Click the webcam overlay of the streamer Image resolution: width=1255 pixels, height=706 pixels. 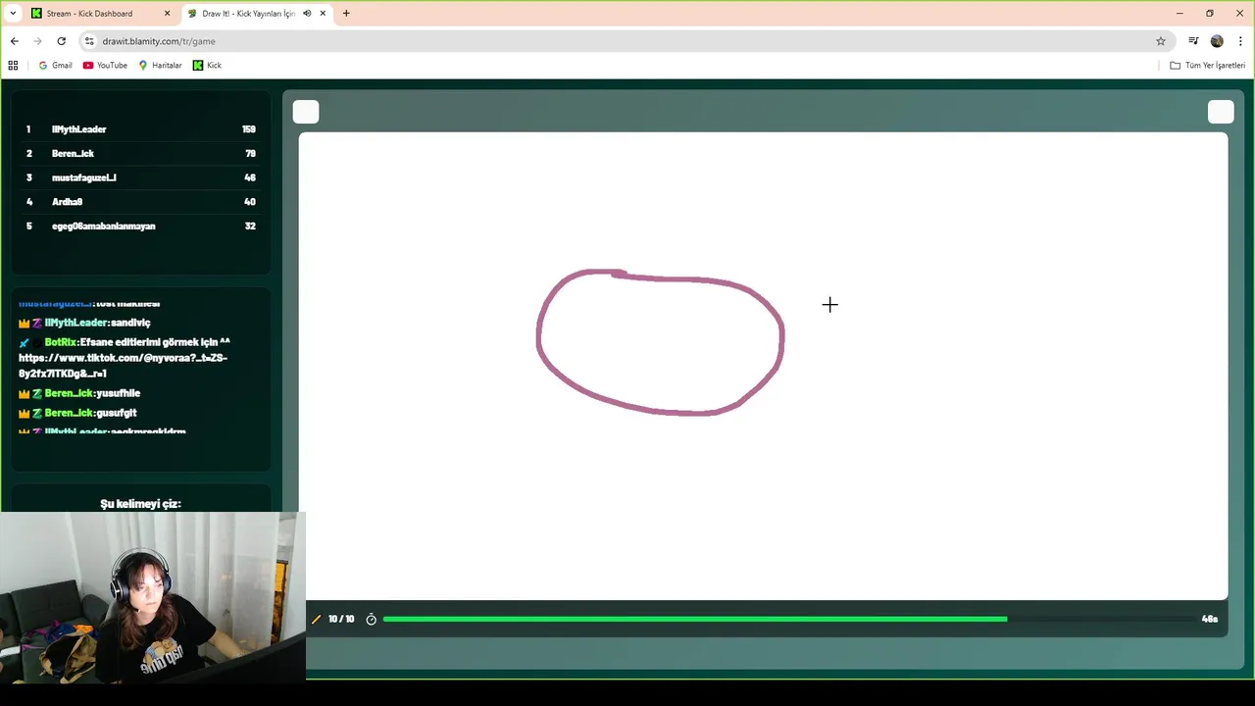(x=153, y=597)
